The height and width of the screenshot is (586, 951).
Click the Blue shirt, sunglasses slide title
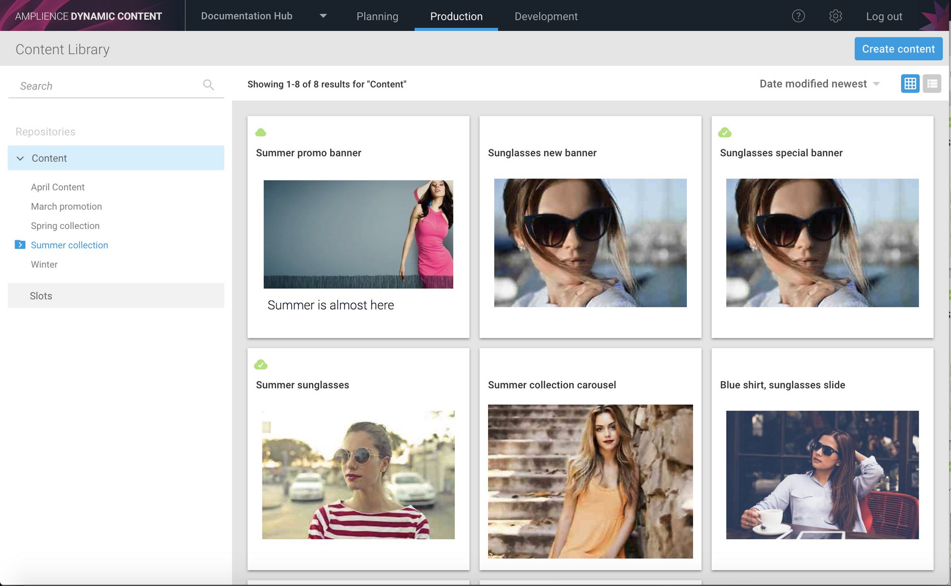(x=783, y=385)
